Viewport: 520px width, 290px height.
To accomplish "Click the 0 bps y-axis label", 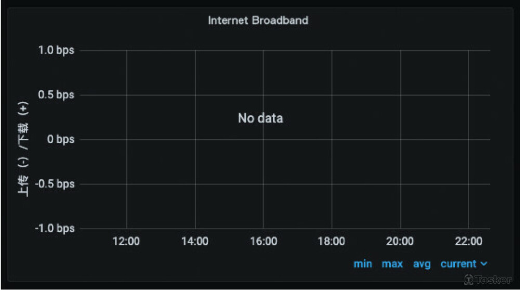I will (58, 140).
